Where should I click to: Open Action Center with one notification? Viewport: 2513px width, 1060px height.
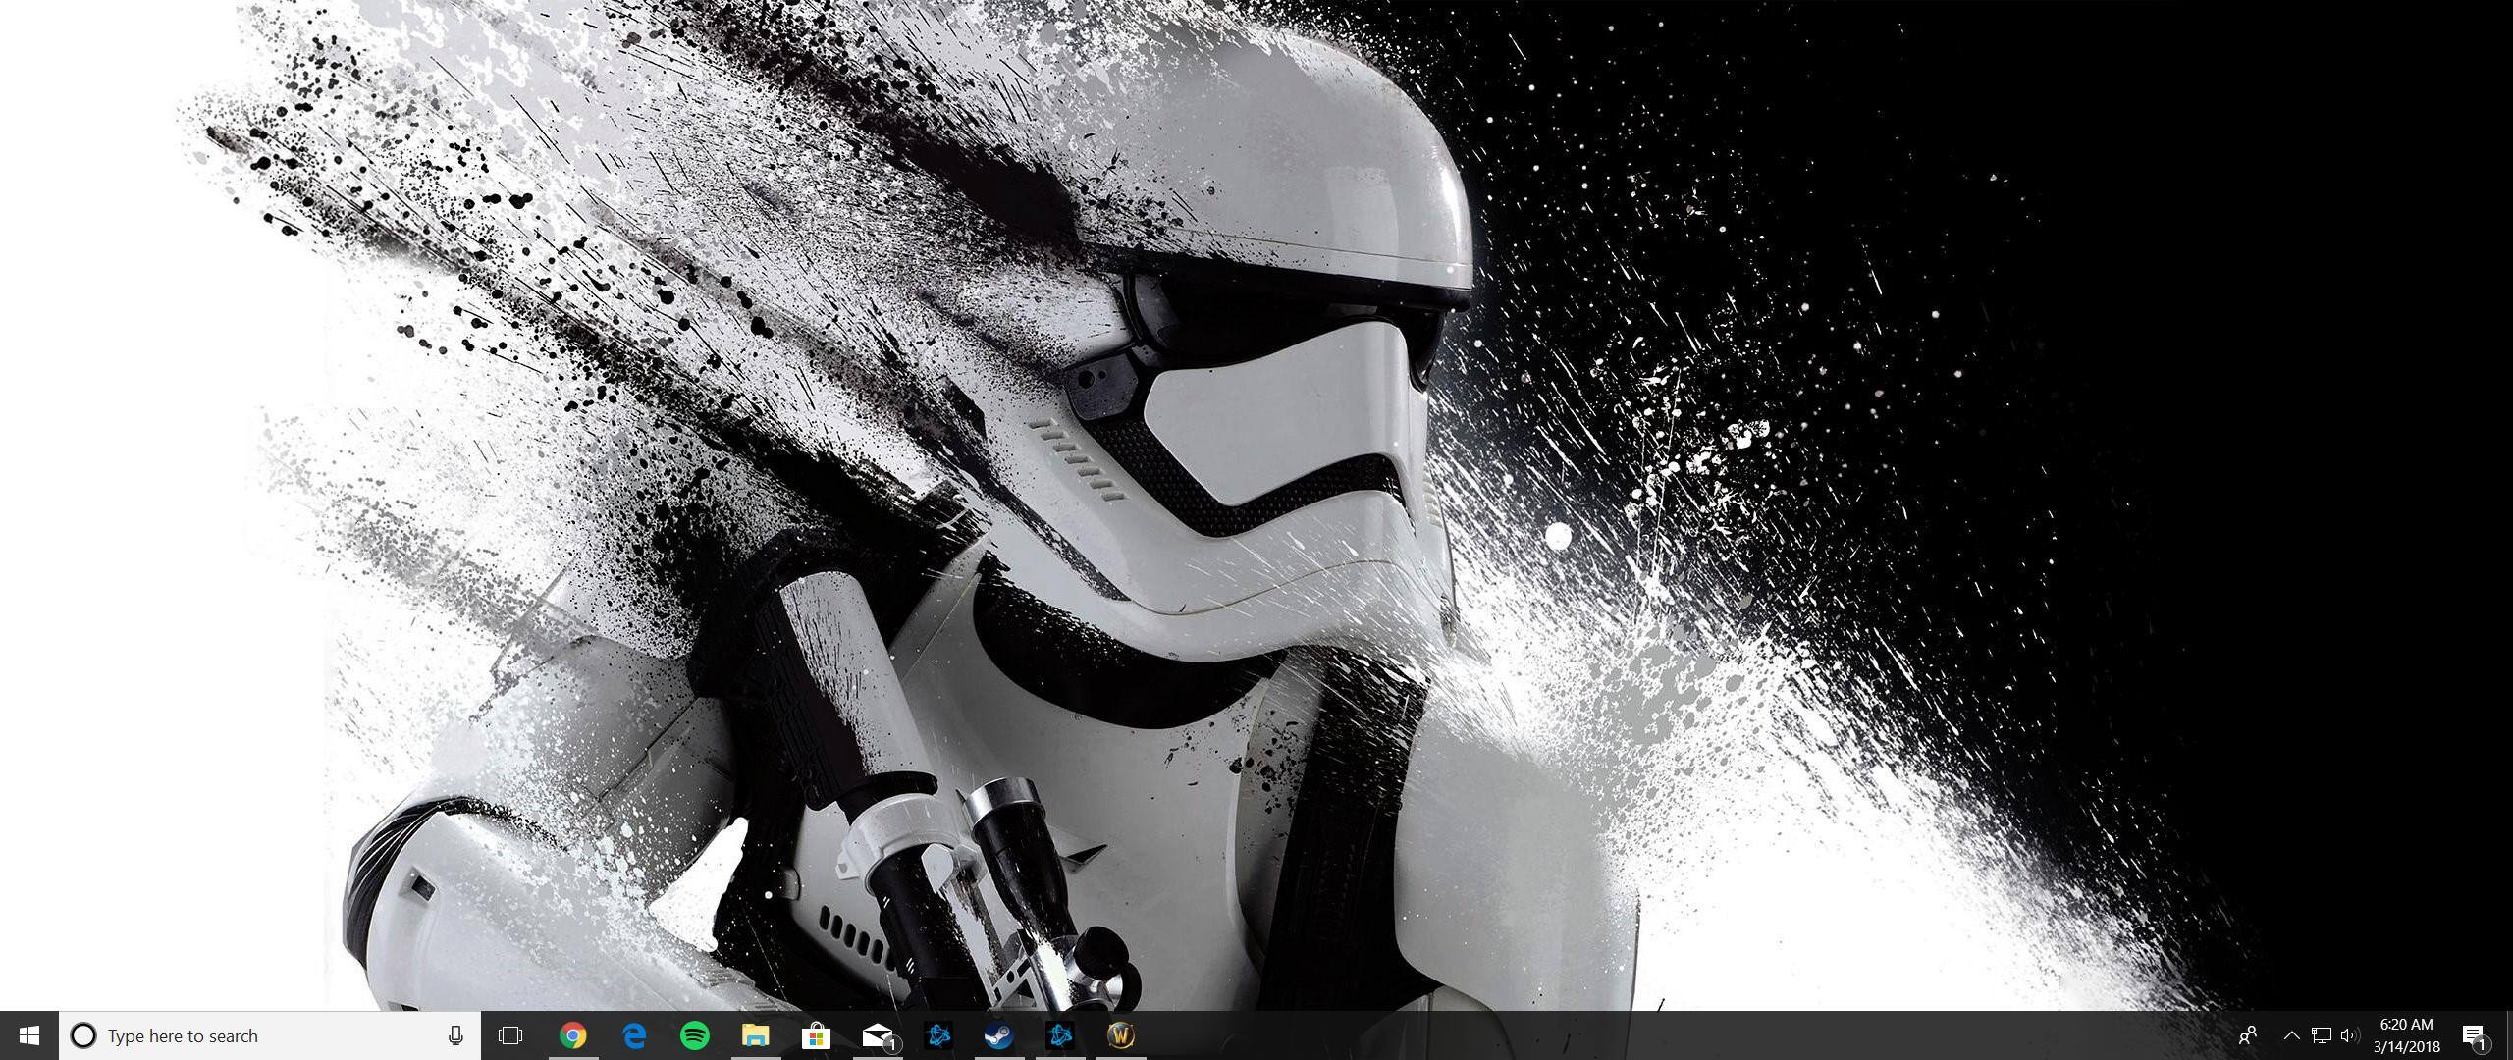click(x=2477, y=1035)
